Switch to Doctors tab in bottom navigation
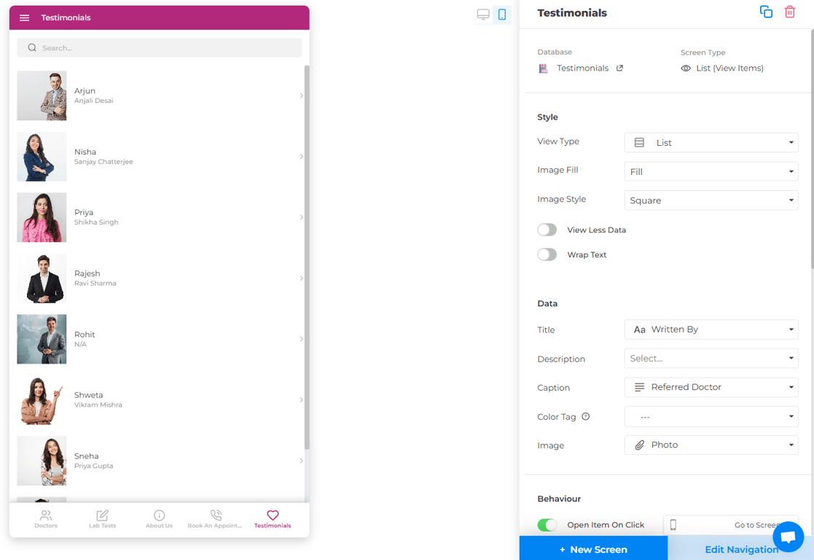The image size is (814, 560). point(46,519)
